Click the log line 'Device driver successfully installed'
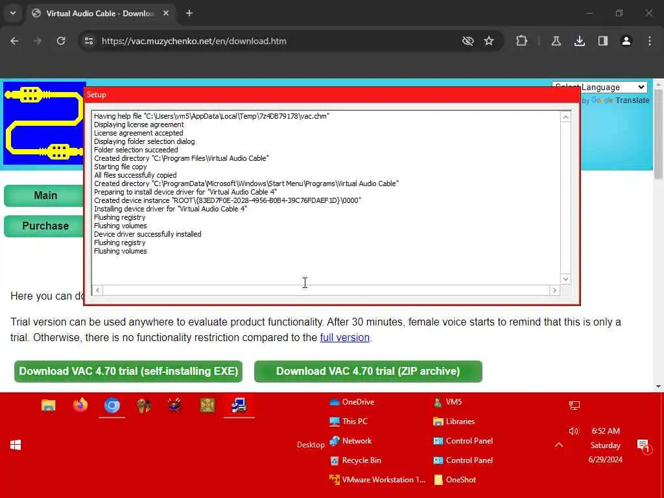The height and width of the screenshot is (498, 664). 148,234
